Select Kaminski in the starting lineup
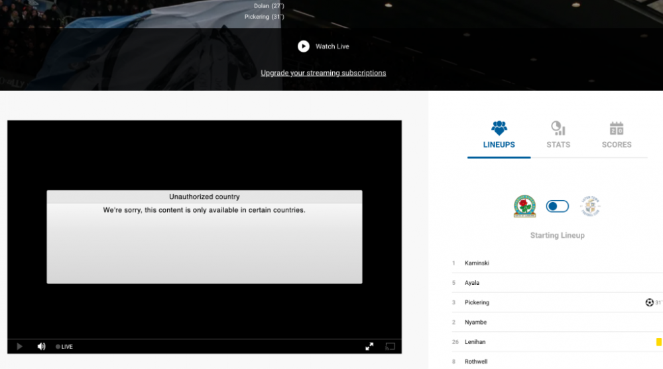 tap(477, 263)
